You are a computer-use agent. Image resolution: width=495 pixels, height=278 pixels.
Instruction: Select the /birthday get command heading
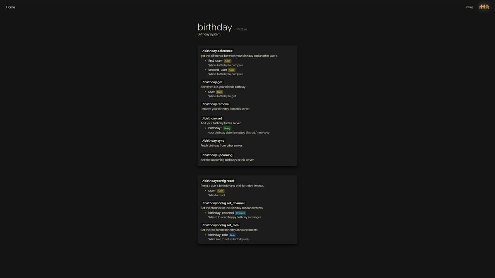[212, 82]
